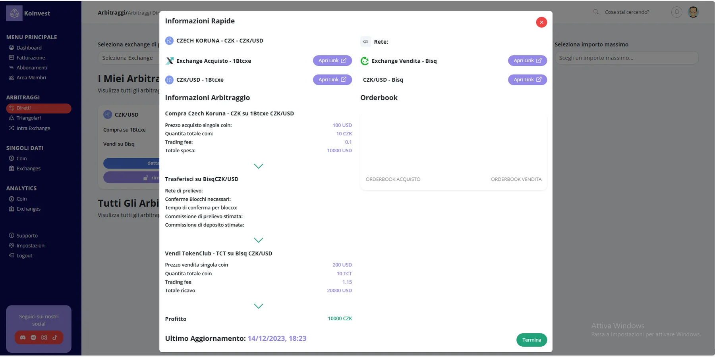715x357 pixels.
Task: Click Logout in sidebar
Action: (24, 256)
